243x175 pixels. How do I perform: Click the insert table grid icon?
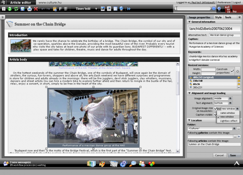coord(115,9)
